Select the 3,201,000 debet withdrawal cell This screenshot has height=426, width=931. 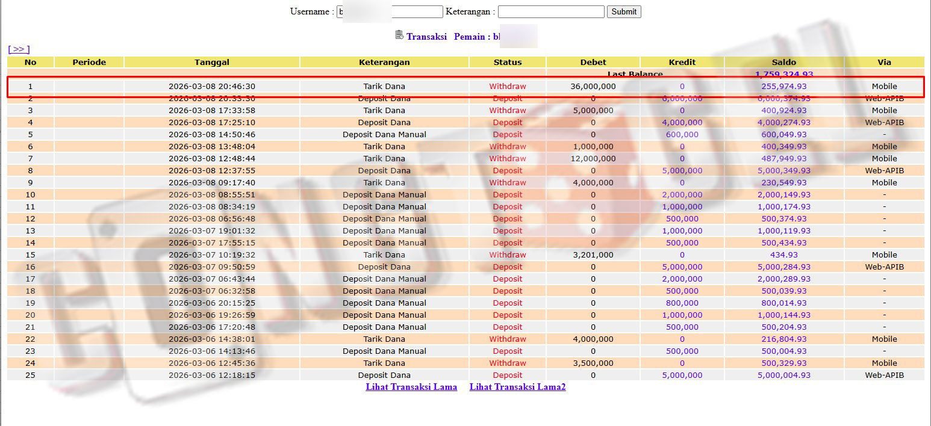[593, 255]
